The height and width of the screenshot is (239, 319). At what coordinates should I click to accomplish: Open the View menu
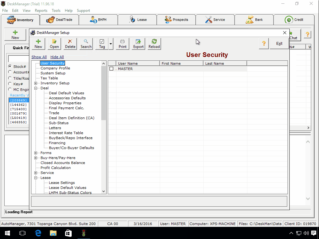pyautogui.click(x=26, y=11)
